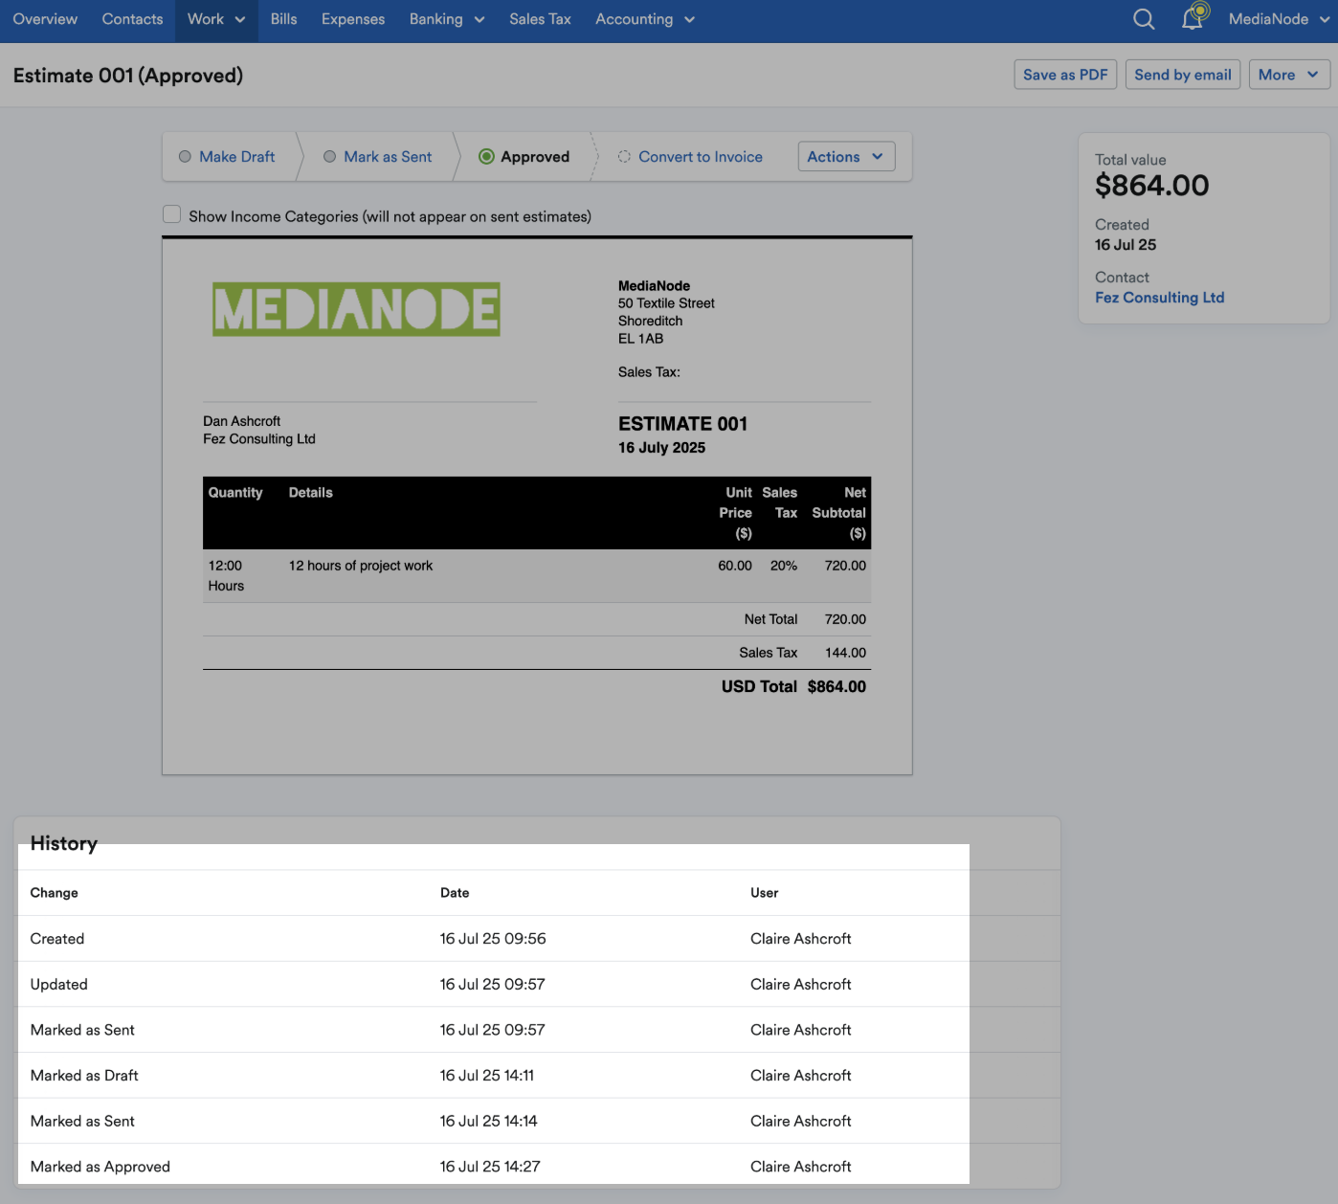This screenshot has height=1204, width=1338.
Task: Select the Mark as Sent status
Action: pos(378,157)
